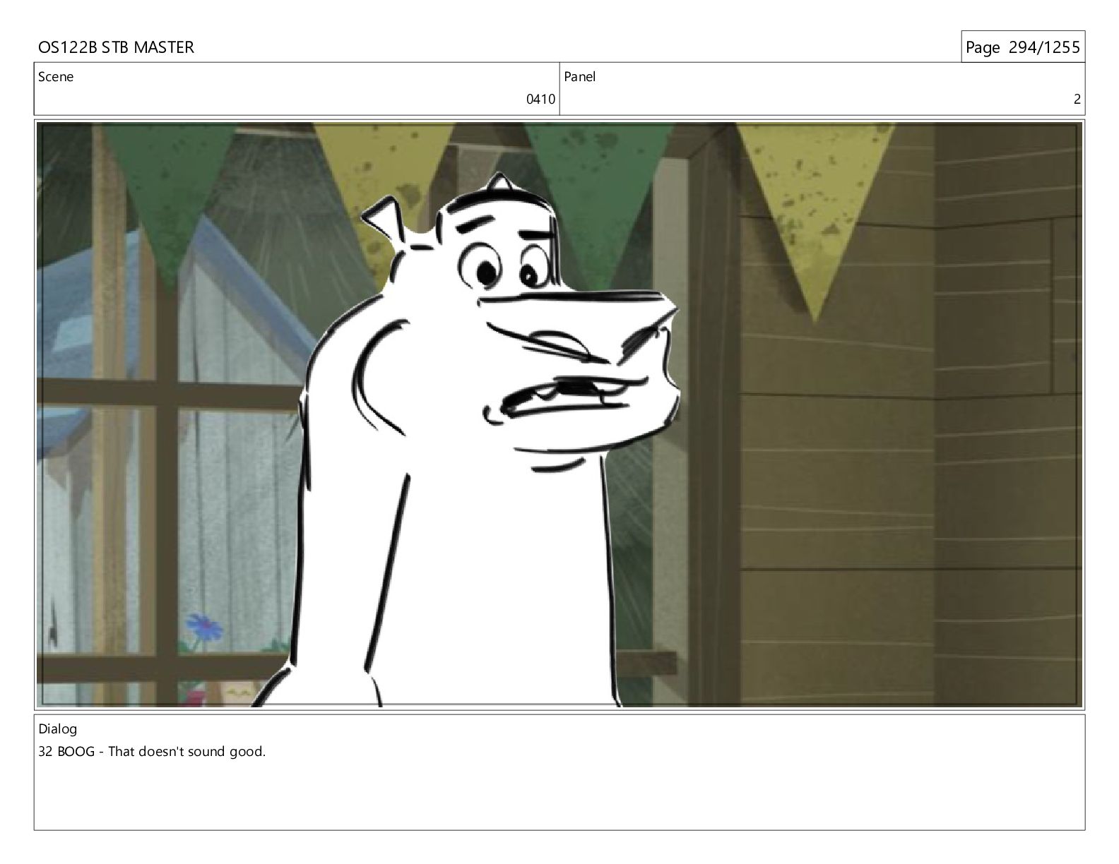Click the storyboard panel image of Boog
This screenshot has width=1119, height=864.
(559, 415)
